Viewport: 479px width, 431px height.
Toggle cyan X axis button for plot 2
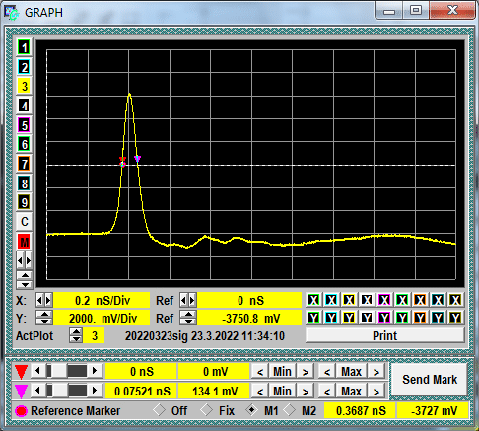pyautogui.click(x=331, y=300)
